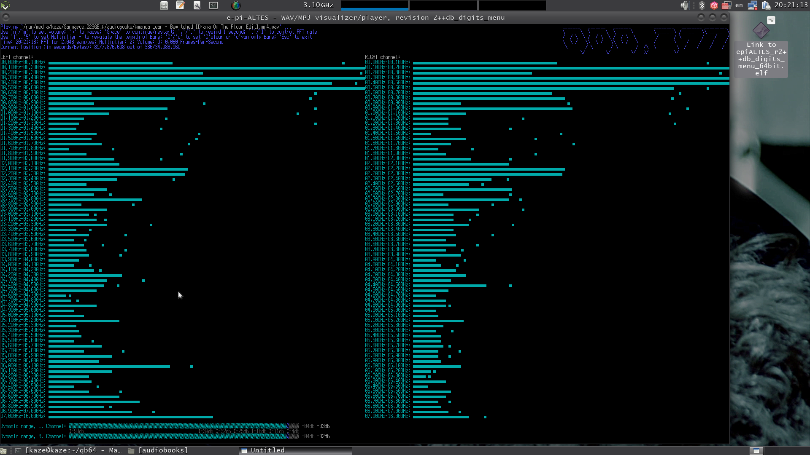The height and width of the screenshot is (455, 810).
Task: Open the Bluetooth tray icon
Action: point(702,5)
